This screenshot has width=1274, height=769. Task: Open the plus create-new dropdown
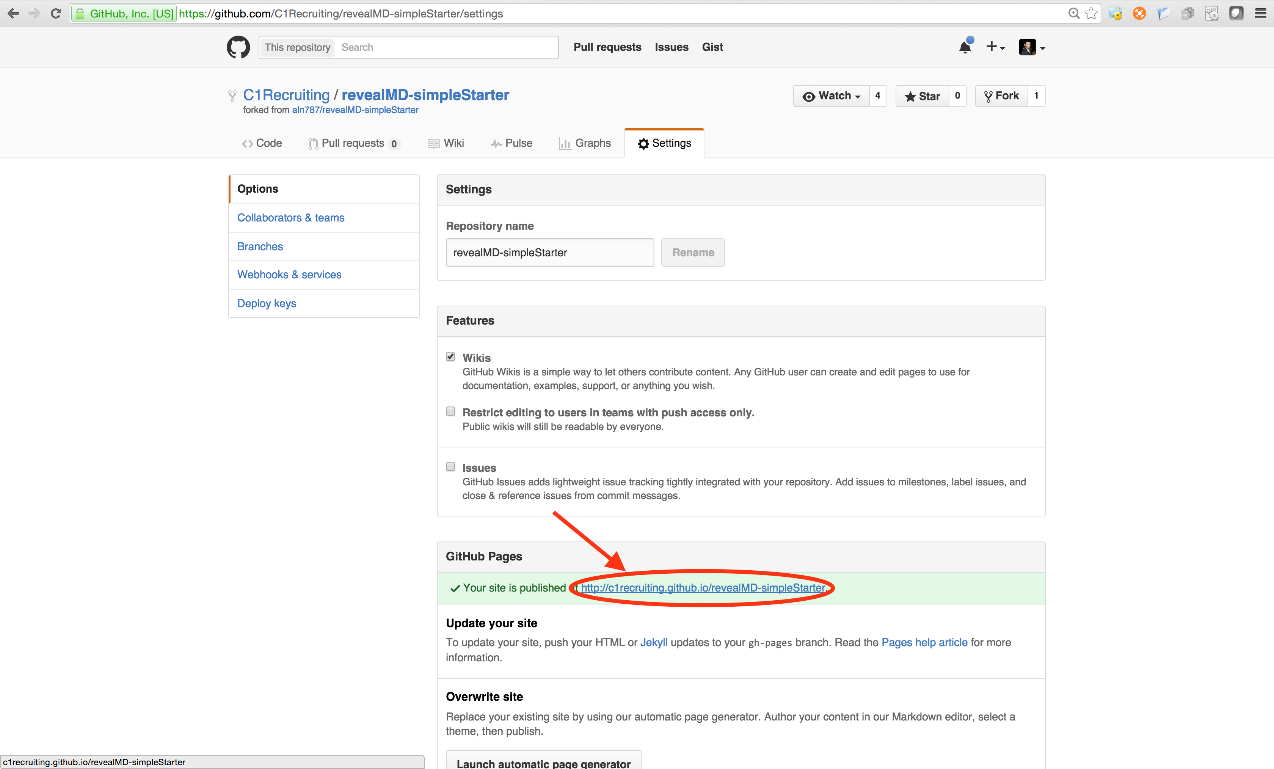[x=995, y=47]
